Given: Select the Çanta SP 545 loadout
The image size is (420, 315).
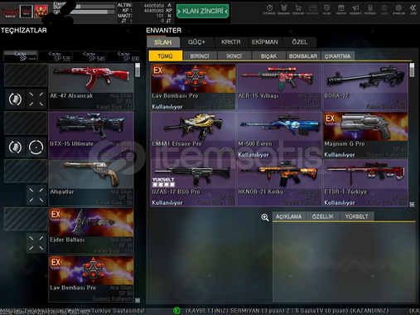Looking at the screenshot, I should [89, 56].
